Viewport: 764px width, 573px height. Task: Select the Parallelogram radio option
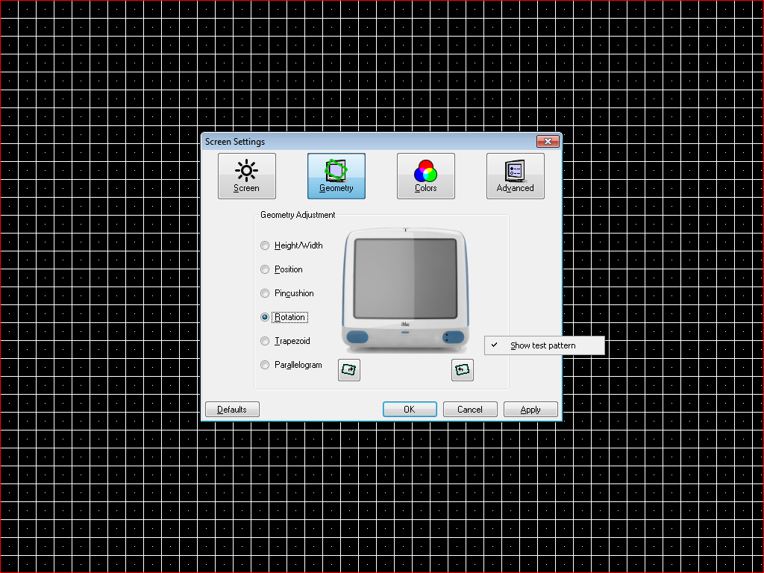tap(292, 365)
